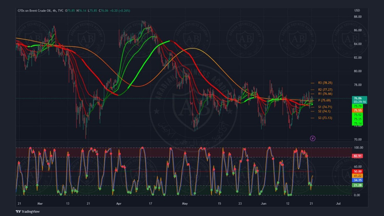The width and height of the screenshot is (384, 216).
Task: Click the Mar date label
Action: [x=40, y=203]
